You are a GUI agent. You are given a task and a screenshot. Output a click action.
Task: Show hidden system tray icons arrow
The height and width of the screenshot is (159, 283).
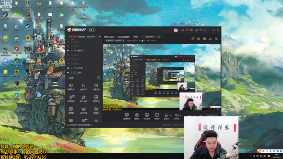pos(250,156)
